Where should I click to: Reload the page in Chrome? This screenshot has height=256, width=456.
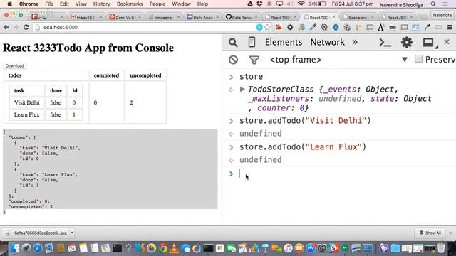(x=26, y=27)
